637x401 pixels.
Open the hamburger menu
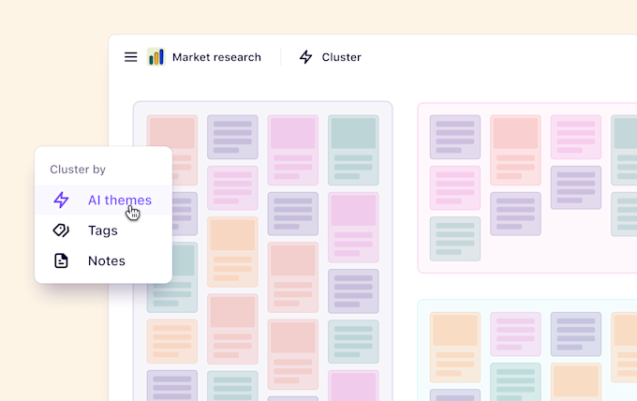coord(131,57)
